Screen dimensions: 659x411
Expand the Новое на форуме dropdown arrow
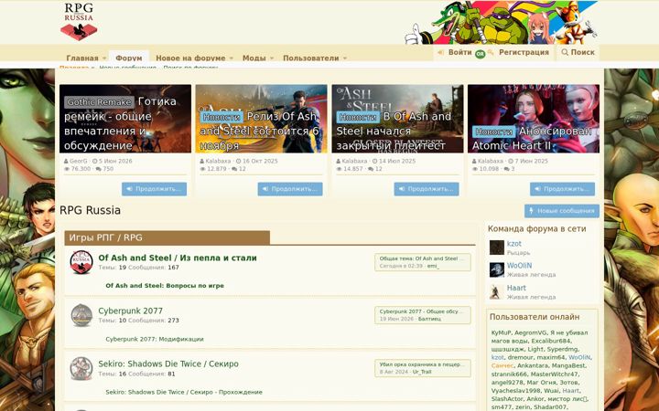pos(232,58)
